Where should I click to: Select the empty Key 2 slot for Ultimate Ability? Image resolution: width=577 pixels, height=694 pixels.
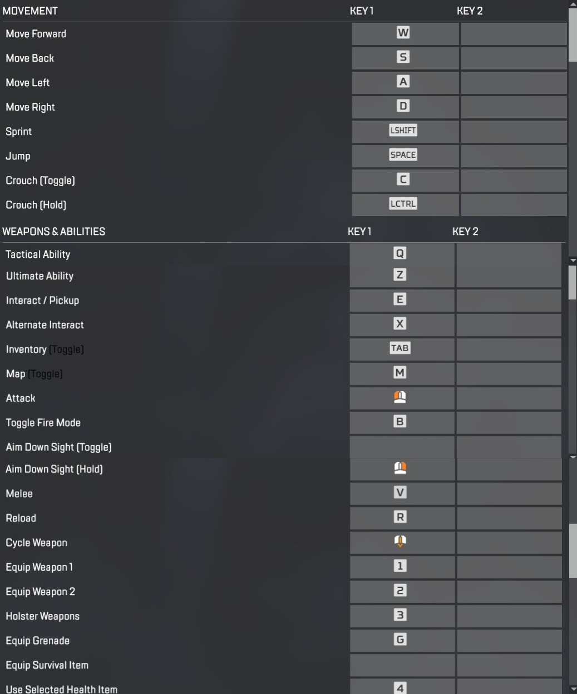point(509,276)
